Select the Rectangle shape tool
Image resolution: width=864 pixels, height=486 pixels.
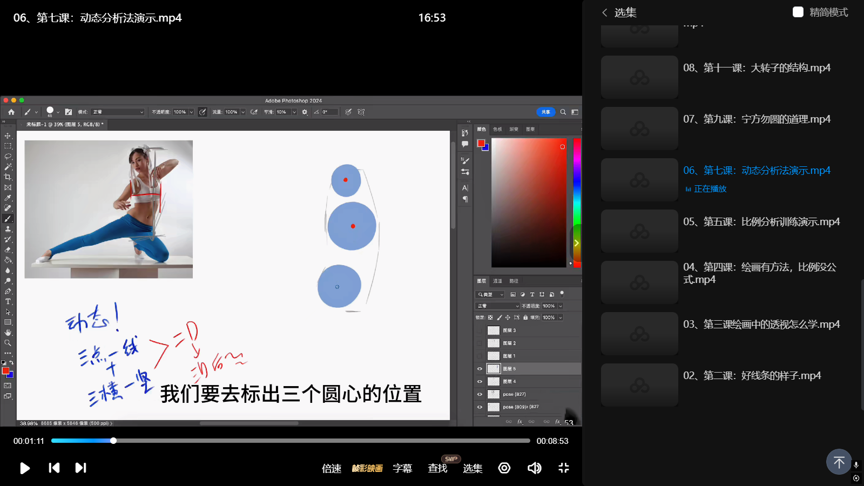click(x=8, y=322)
